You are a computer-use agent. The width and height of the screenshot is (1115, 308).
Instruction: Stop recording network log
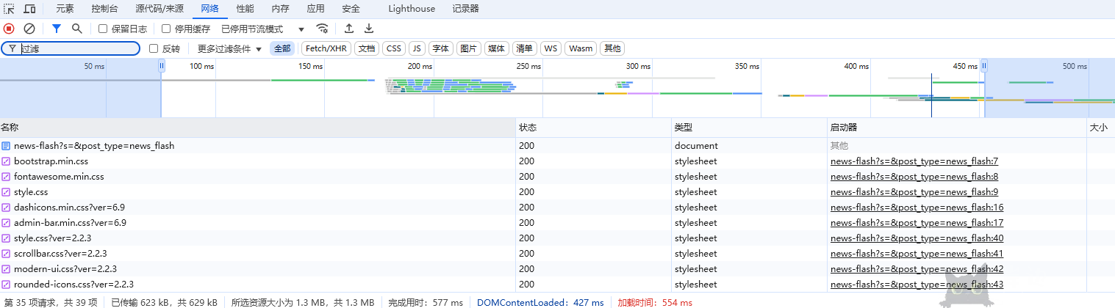9,29
